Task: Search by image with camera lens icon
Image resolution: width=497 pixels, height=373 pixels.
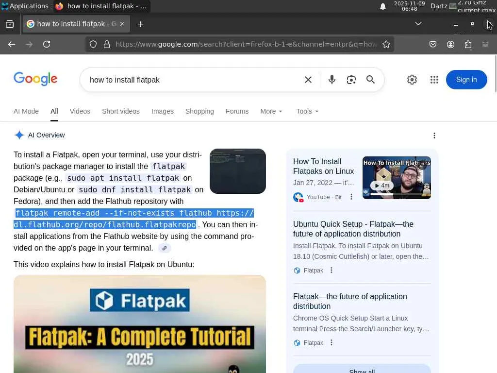Action: 351,80
